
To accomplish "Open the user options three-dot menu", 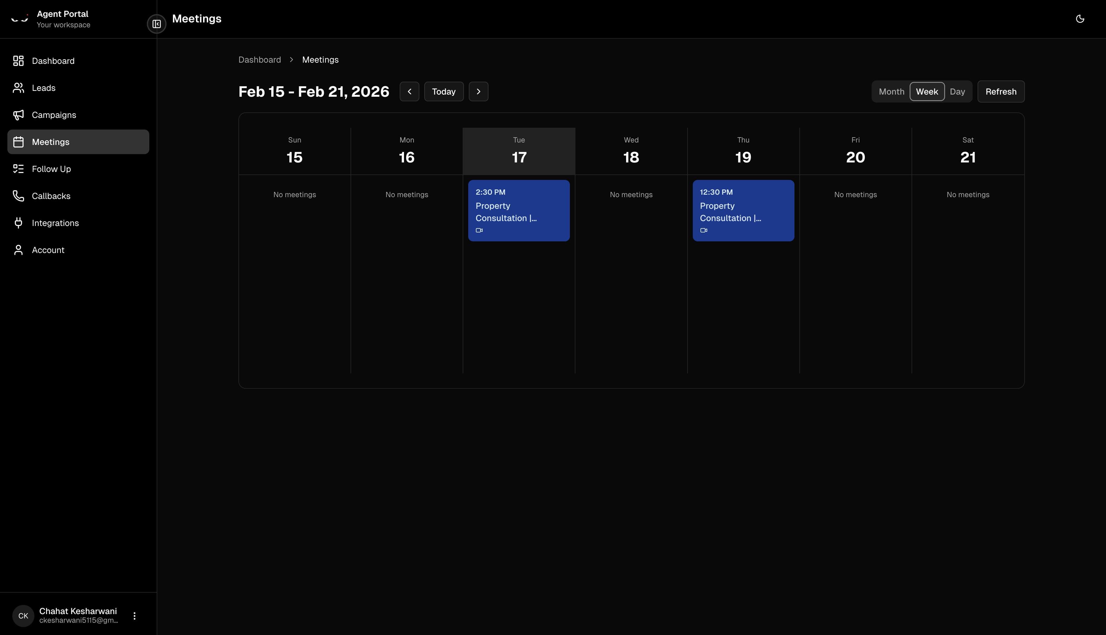I will pos(134,615).
